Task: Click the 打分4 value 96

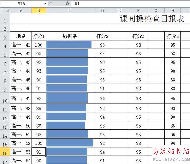Action: coord(173,134)
